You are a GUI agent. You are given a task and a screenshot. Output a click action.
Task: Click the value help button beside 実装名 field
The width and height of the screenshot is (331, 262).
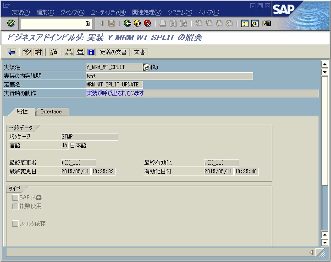[x=147, y=67]
